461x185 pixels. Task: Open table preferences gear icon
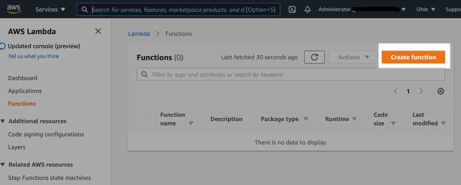[441, 91]
